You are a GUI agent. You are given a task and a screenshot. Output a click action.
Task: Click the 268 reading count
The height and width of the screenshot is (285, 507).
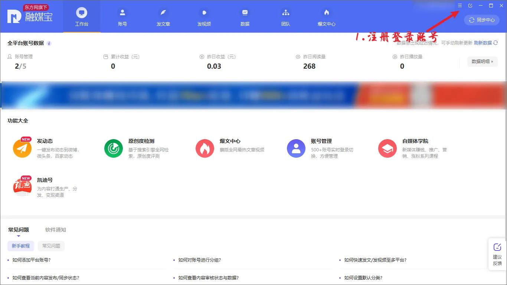coord(309,66)
